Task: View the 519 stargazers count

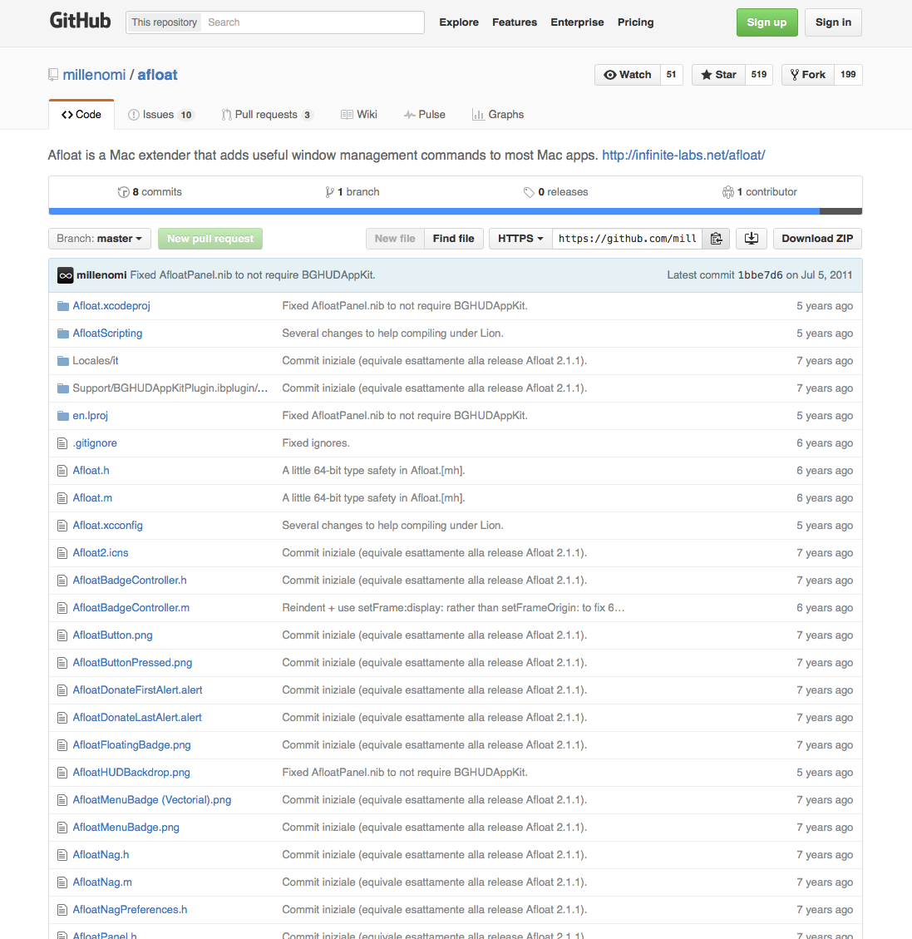Action: (x=759, y=75)
